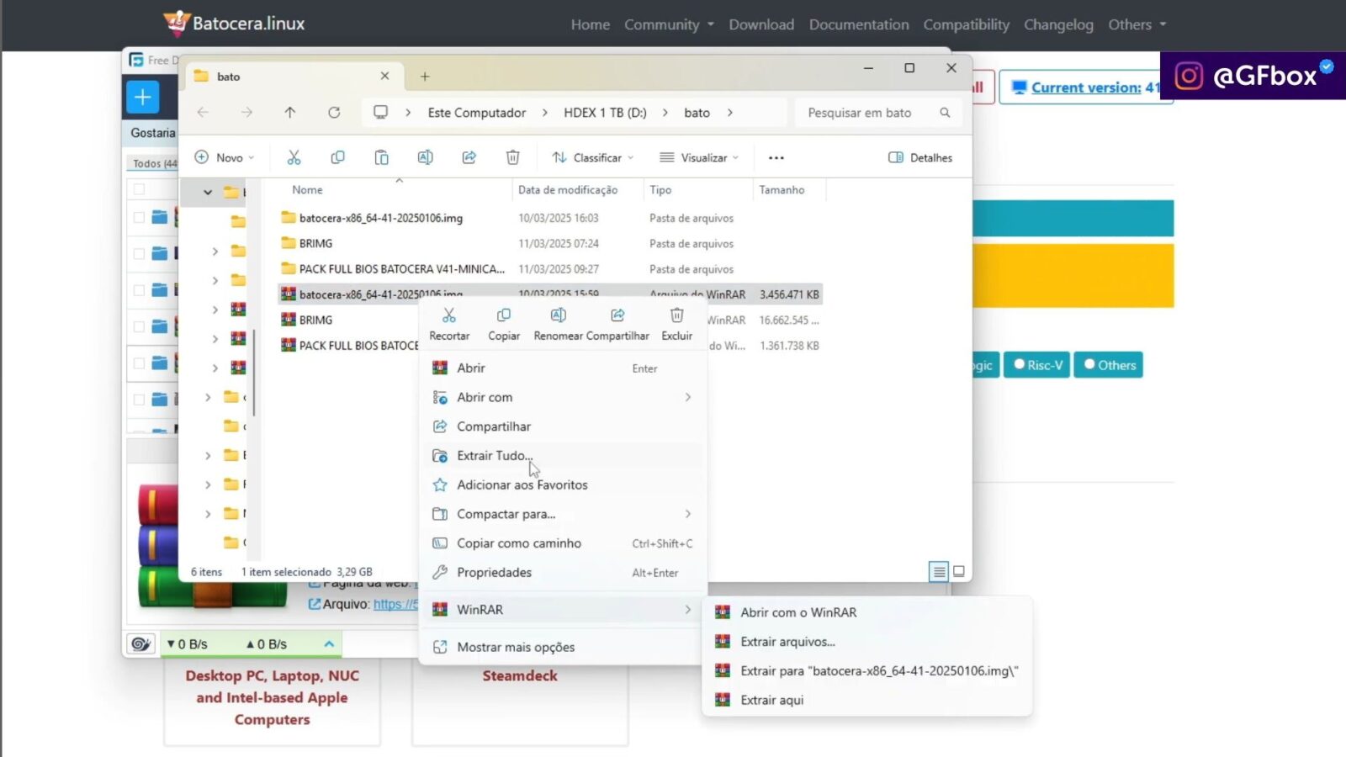Viewport: 1346px width, 757px height.
Task: Click the Renomear icon in context menu
Action: pos(559,316)
